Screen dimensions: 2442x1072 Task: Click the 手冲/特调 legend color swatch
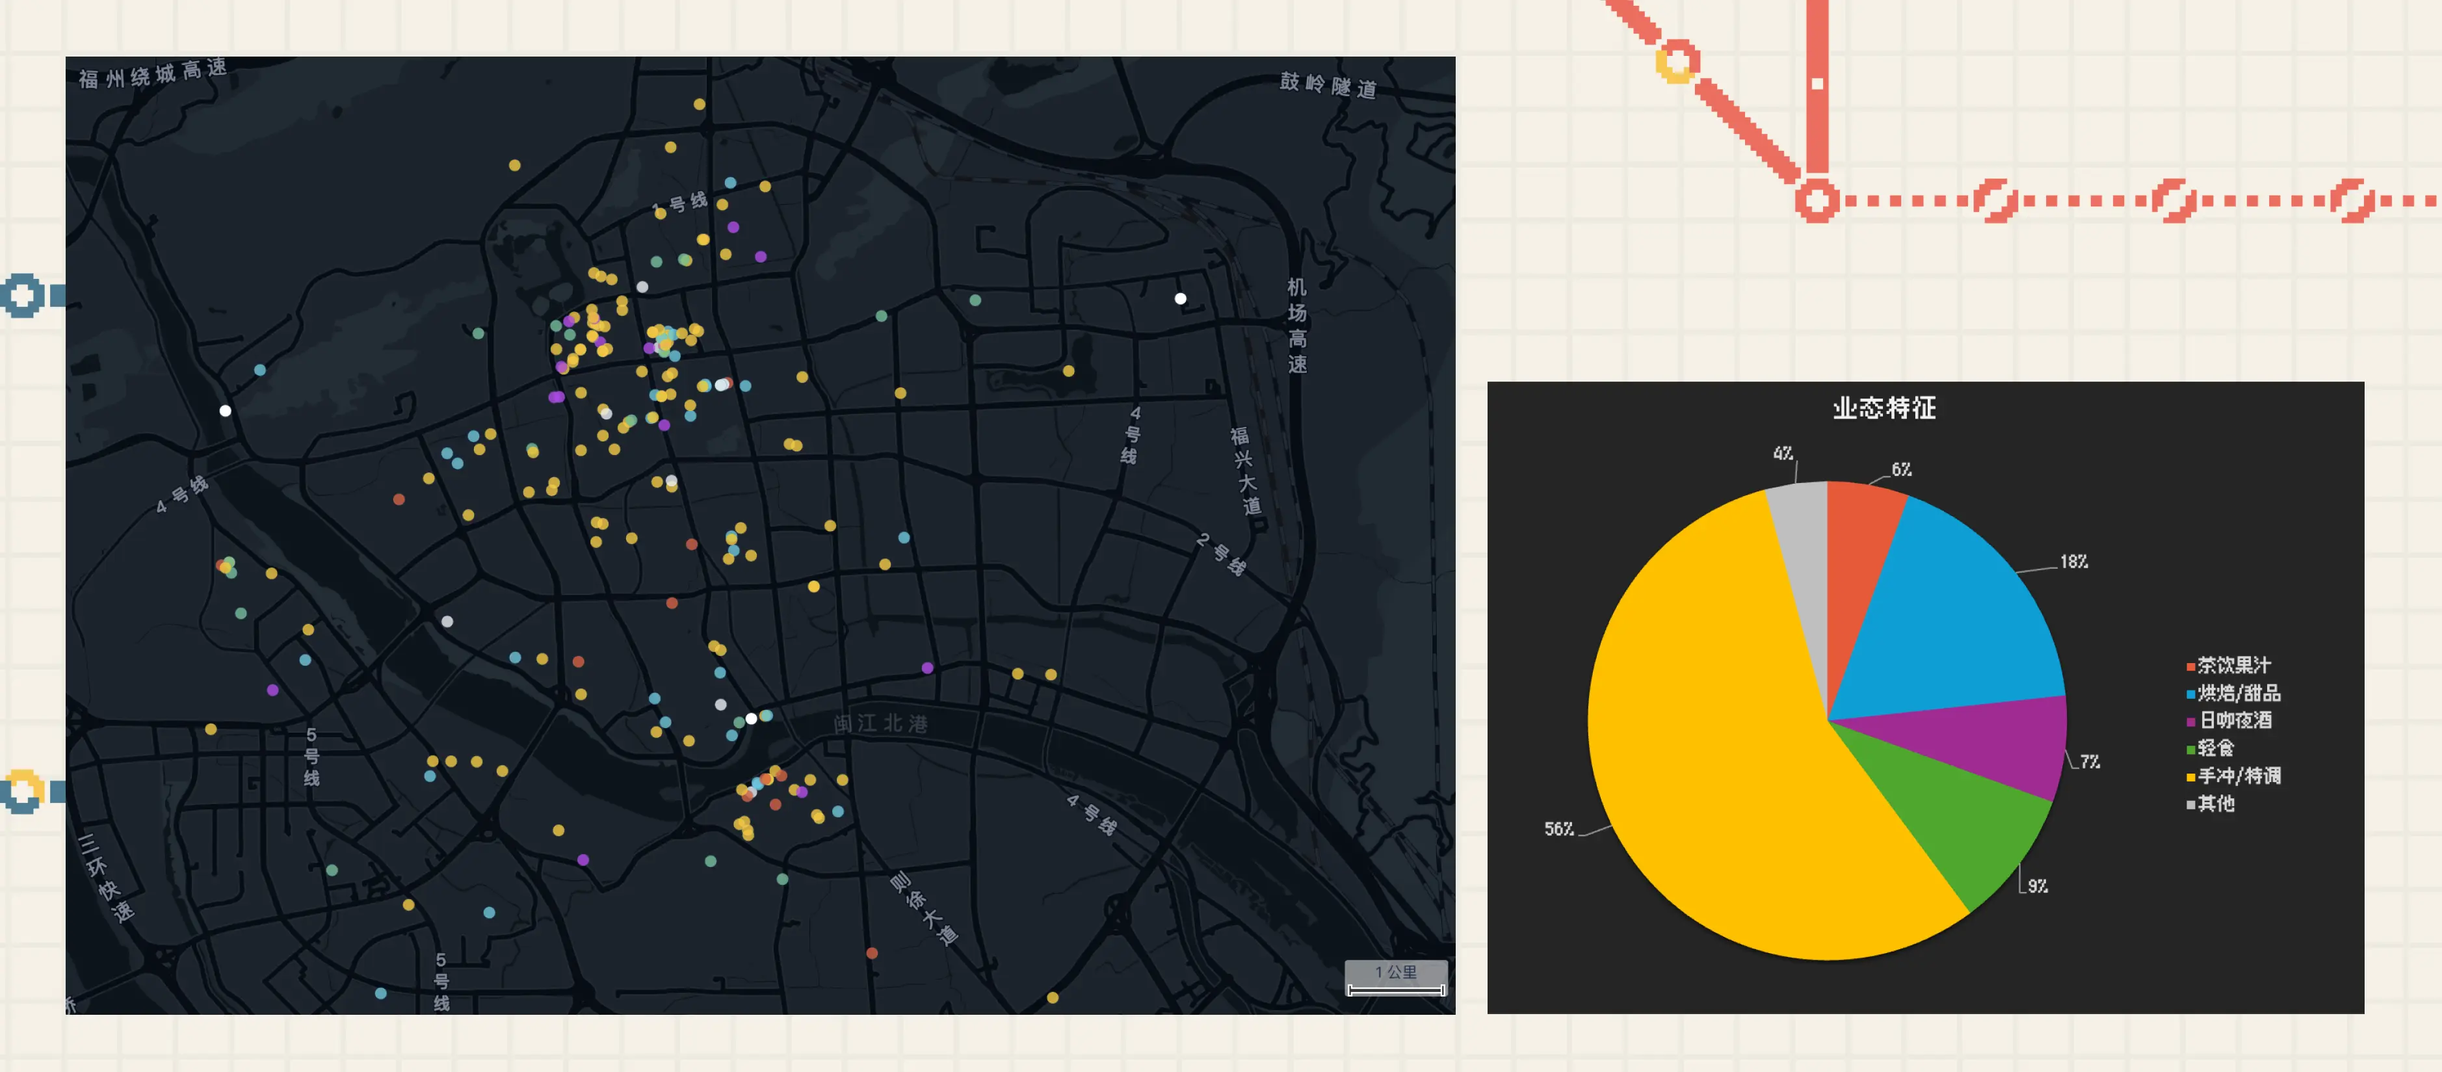coord(2191,778)
